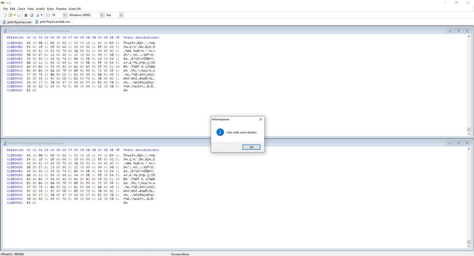
Task: Expand the disk image dropdown arrow
Action: coord(41,15)
